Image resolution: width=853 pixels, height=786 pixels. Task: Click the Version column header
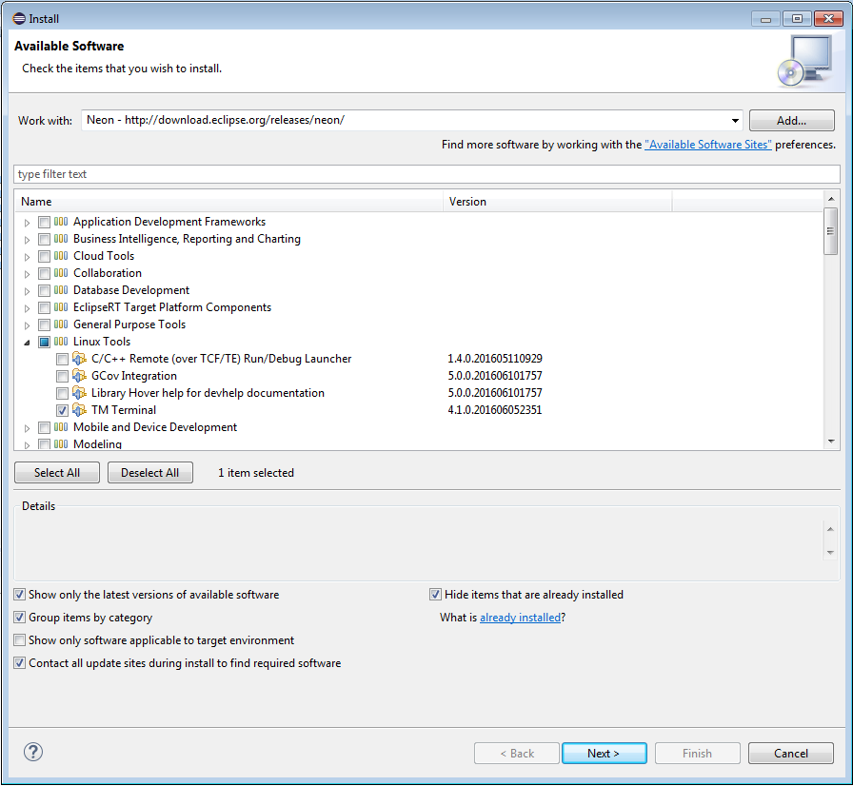558,202
